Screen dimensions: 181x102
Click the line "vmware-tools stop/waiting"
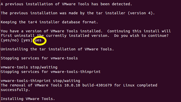click(x=29, y=67)
